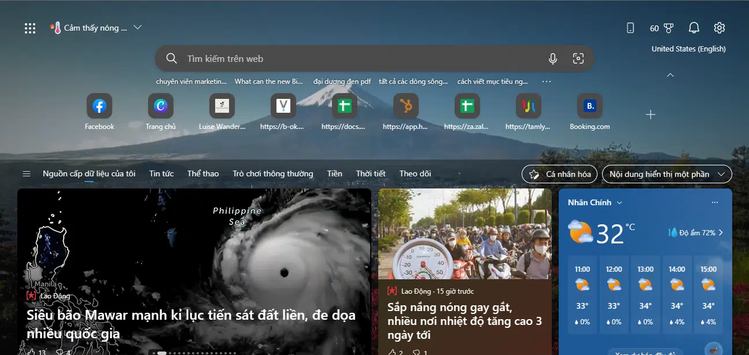
Task: Open Rewards trophy with 60 points
Action: 662,28
